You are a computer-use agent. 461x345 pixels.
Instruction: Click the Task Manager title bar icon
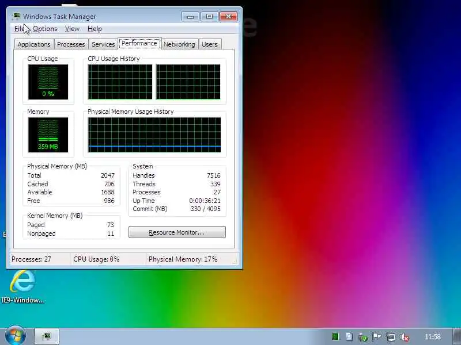17,16
